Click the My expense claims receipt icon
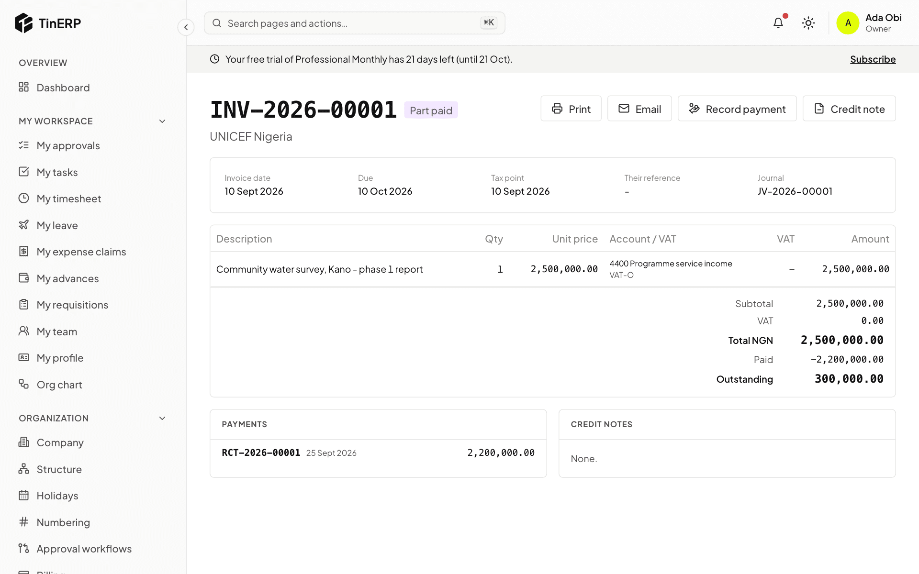 tap(23, 251)
